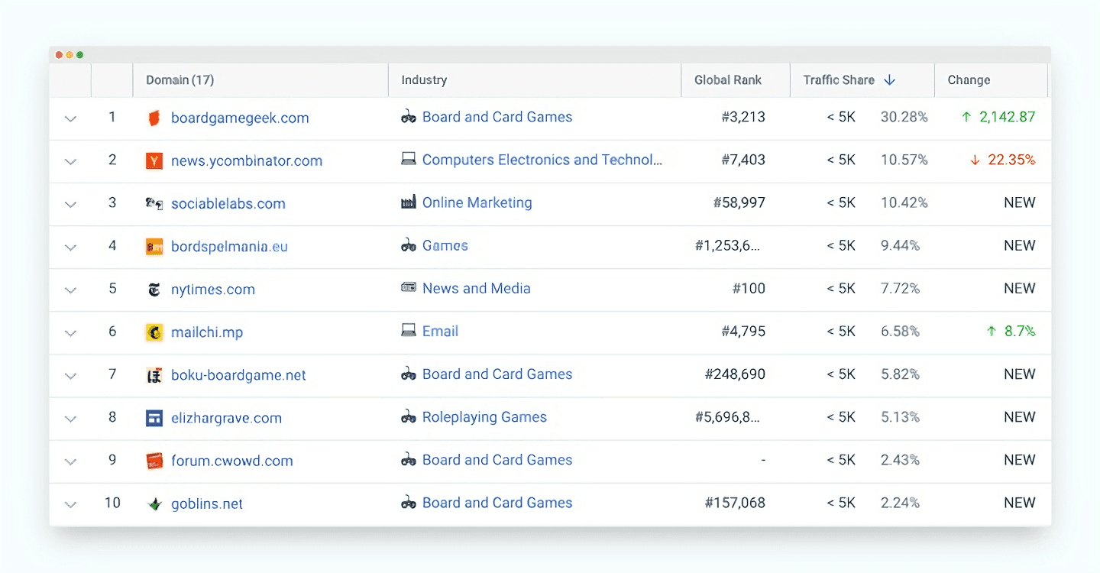Click the goblins.net favicon
The height and width of the screenshot is (573, 1100).
coord(154,503)
